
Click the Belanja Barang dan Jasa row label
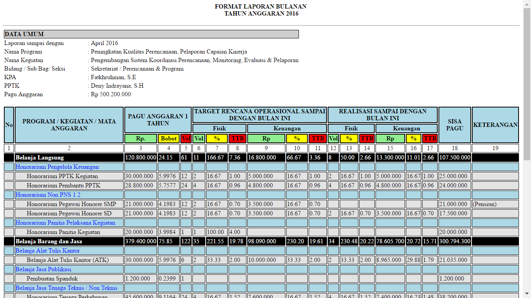49,241
